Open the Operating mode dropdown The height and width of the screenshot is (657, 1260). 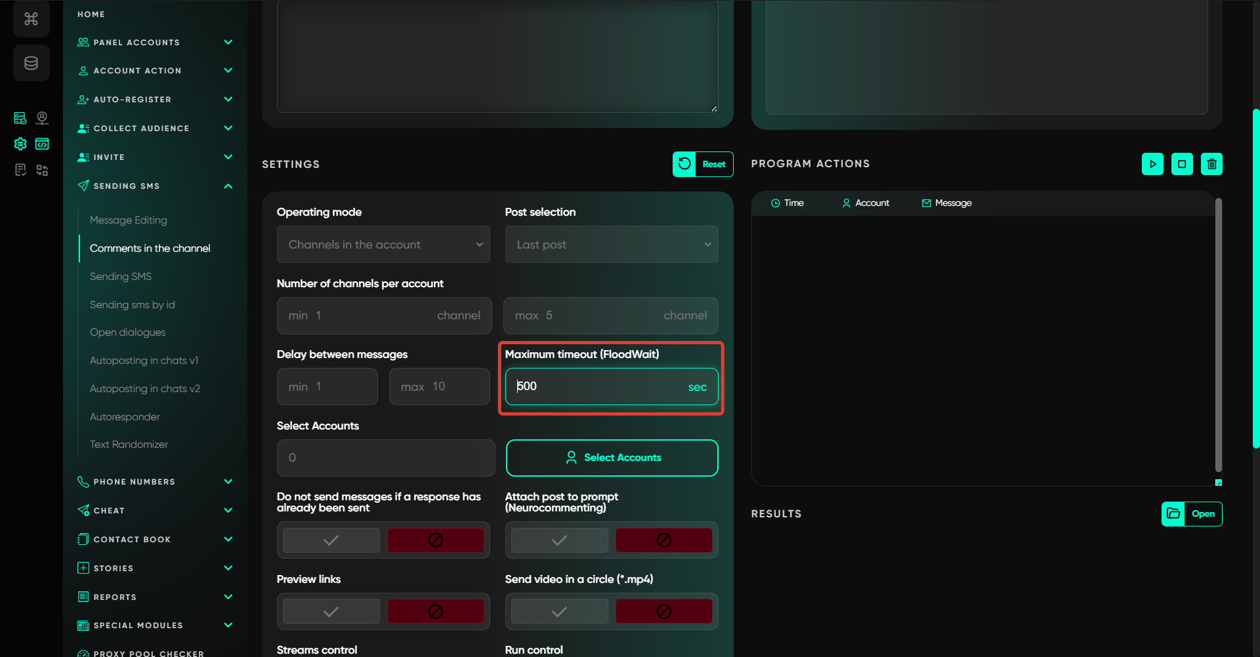(x=383, y=245)
